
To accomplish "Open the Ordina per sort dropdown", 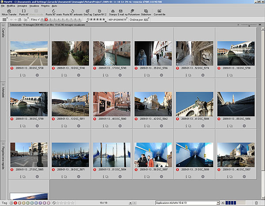I will click(140, 19).
